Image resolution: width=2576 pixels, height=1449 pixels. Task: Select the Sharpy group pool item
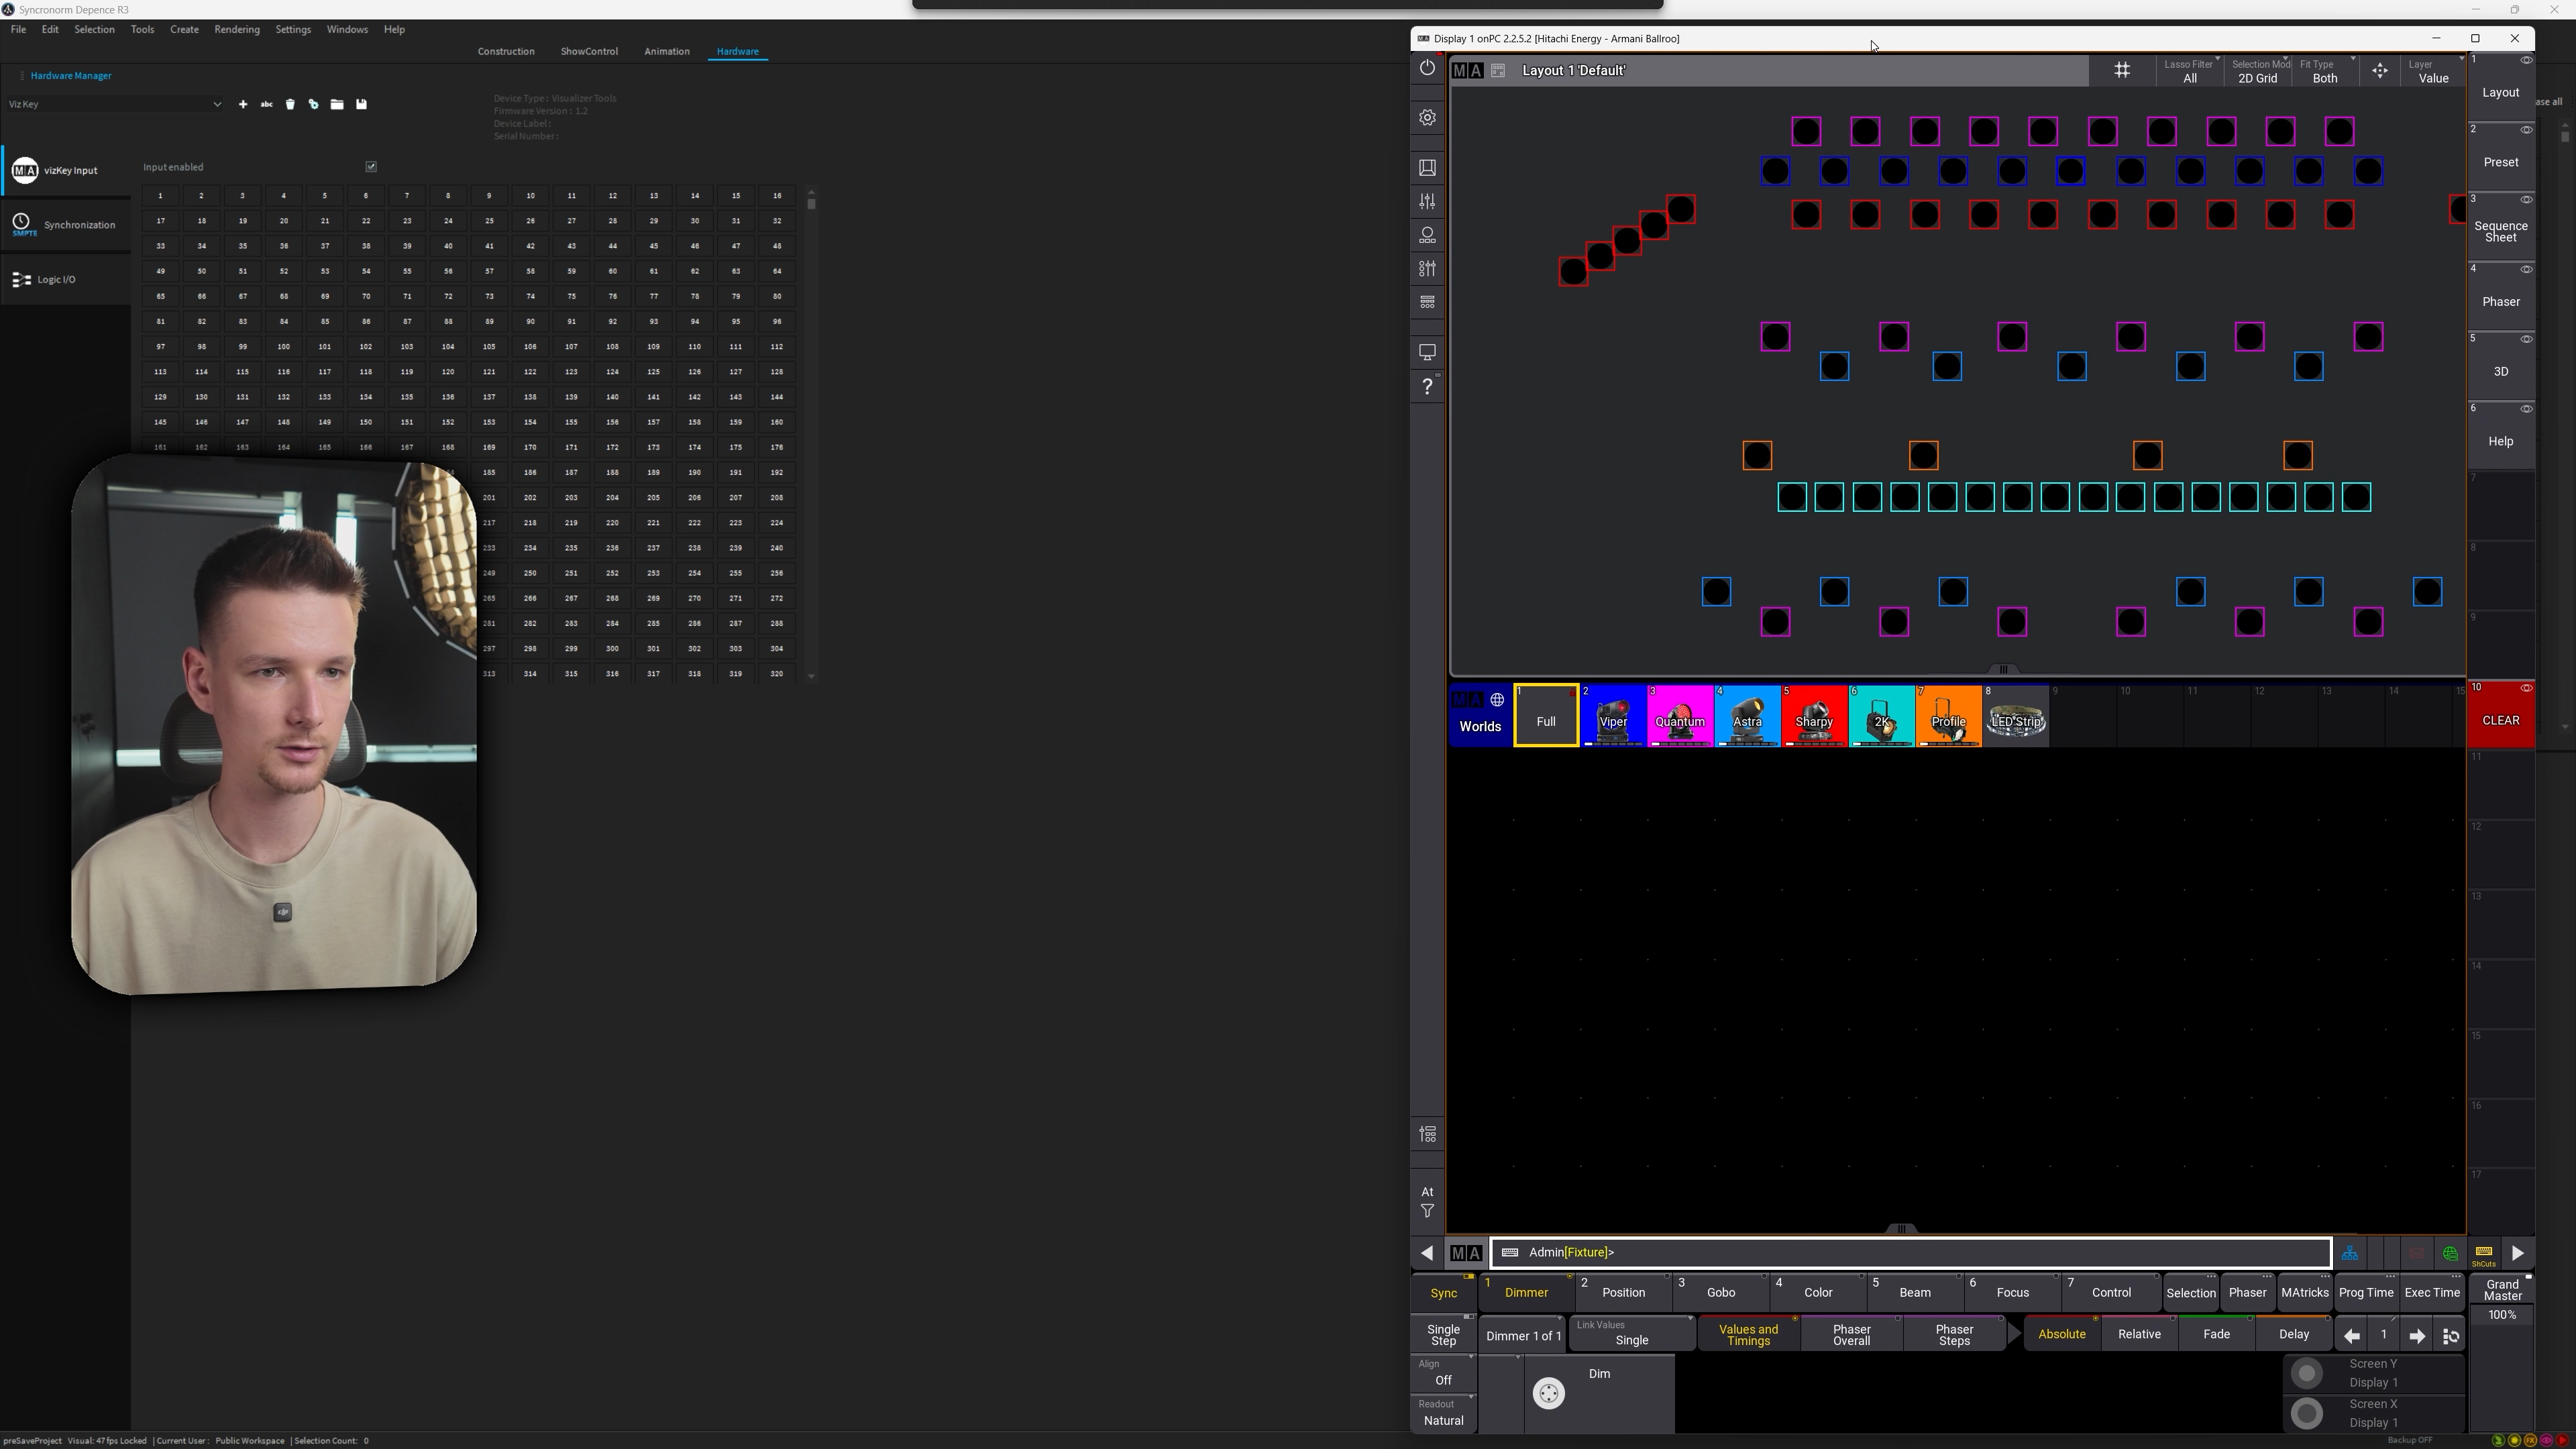tap(1813, 716)
